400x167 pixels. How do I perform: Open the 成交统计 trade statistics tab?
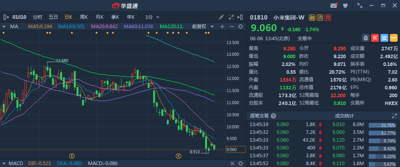coord(345,116)
